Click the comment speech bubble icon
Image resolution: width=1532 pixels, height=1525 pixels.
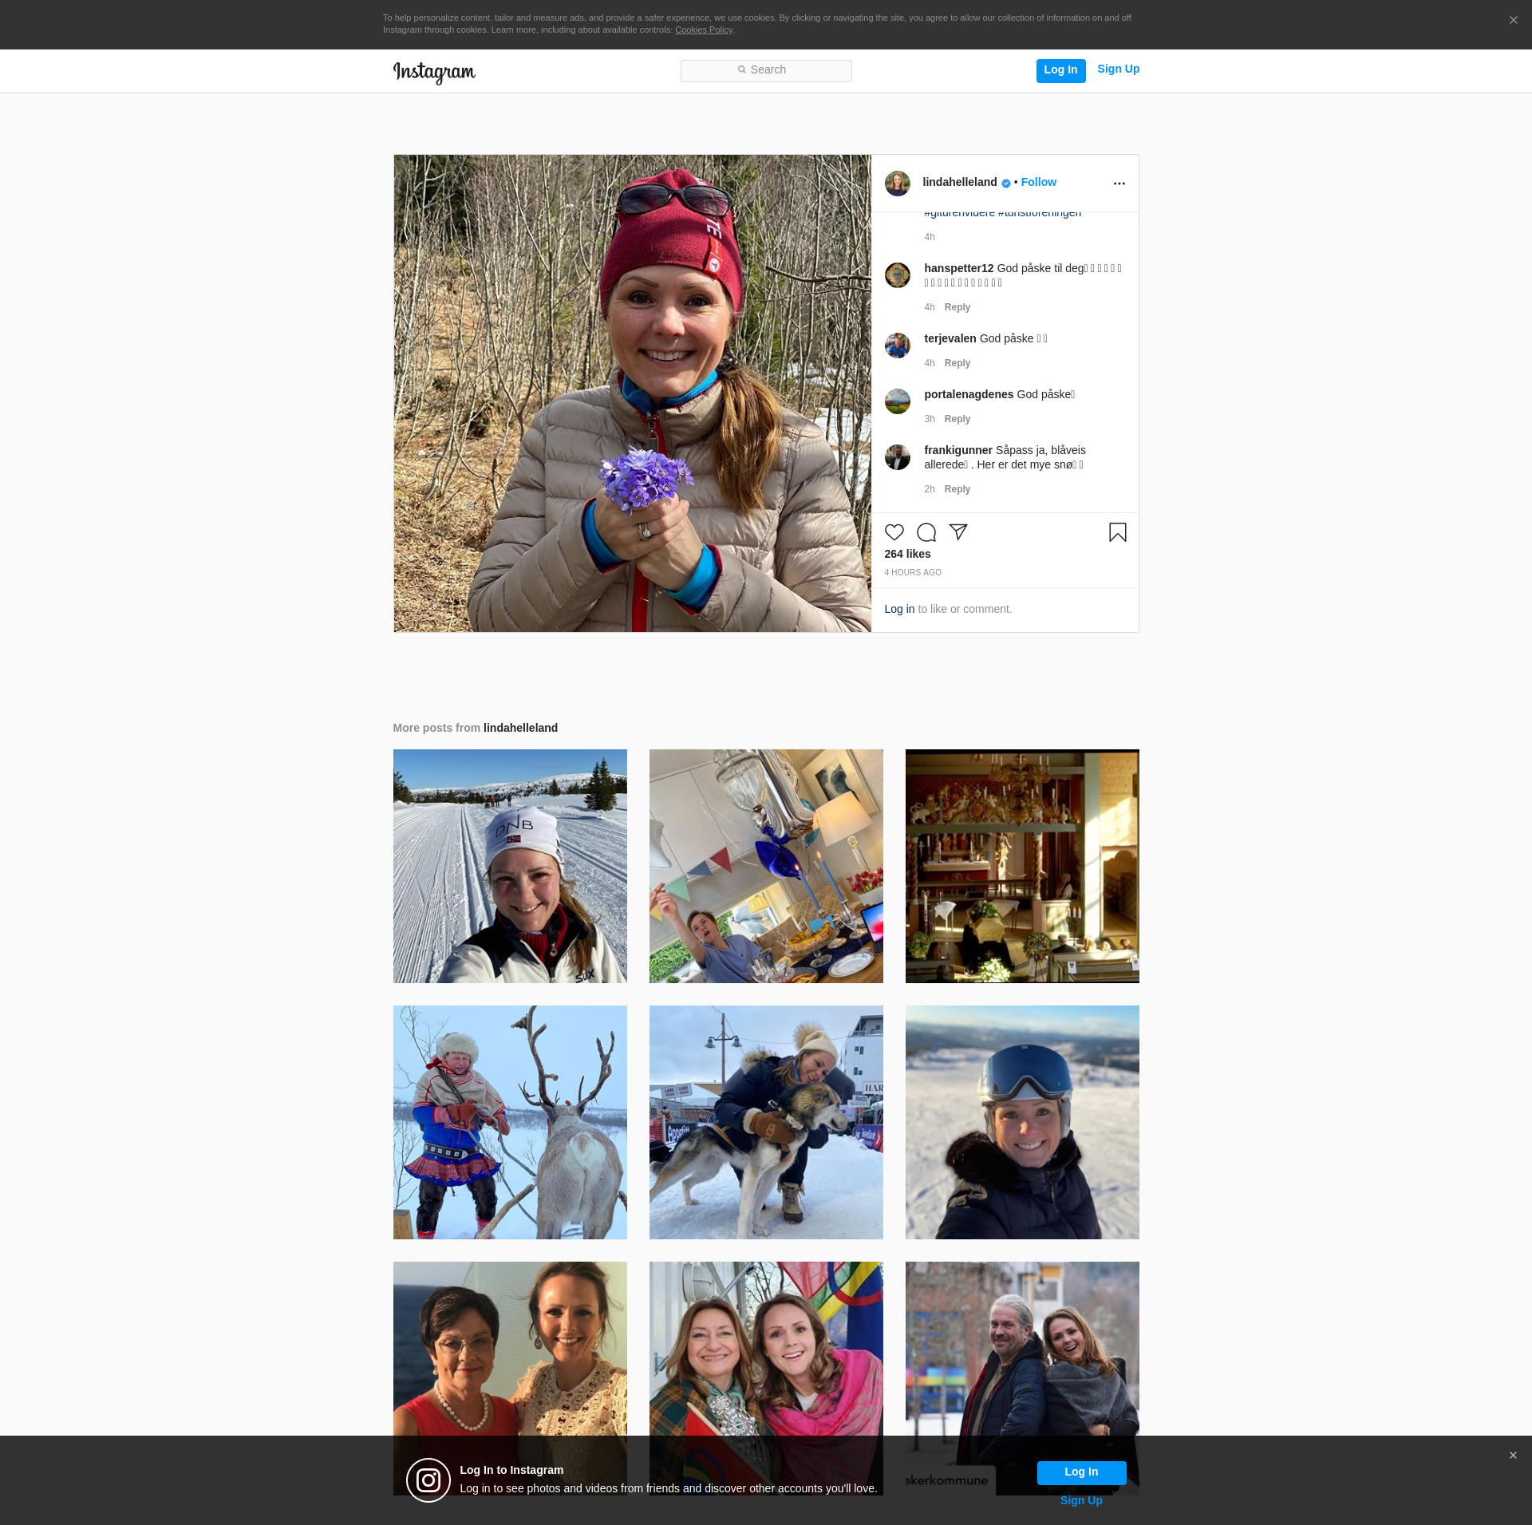[926, 532]
